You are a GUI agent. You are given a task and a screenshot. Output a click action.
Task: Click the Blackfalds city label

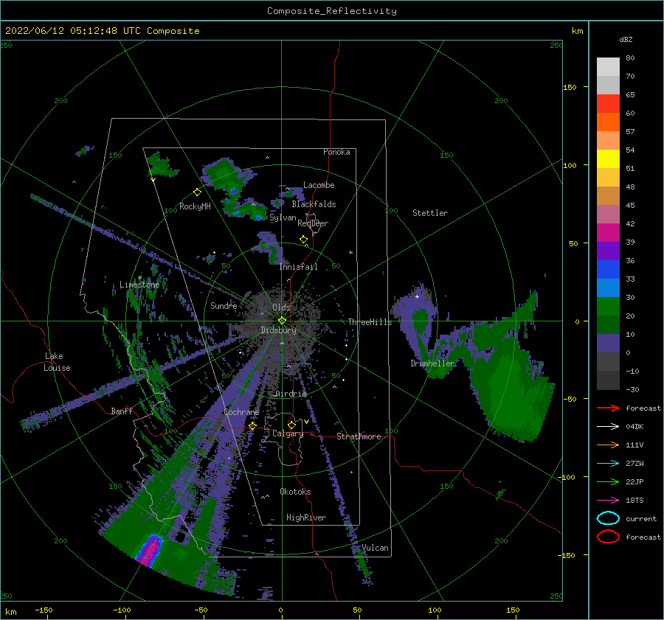pyautogui.click(x=314, y=204)
